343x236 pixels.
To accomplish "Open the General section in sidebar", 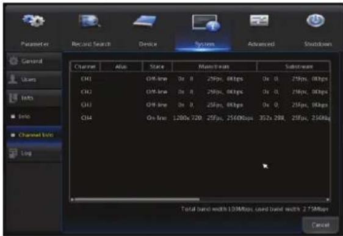I will 34,61.
